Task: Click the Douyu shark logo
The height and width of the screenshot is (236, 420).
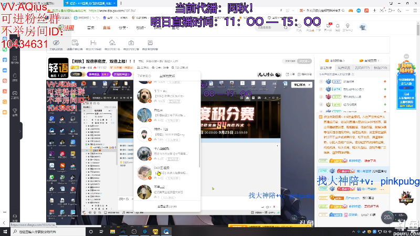Action: [66, 28]
